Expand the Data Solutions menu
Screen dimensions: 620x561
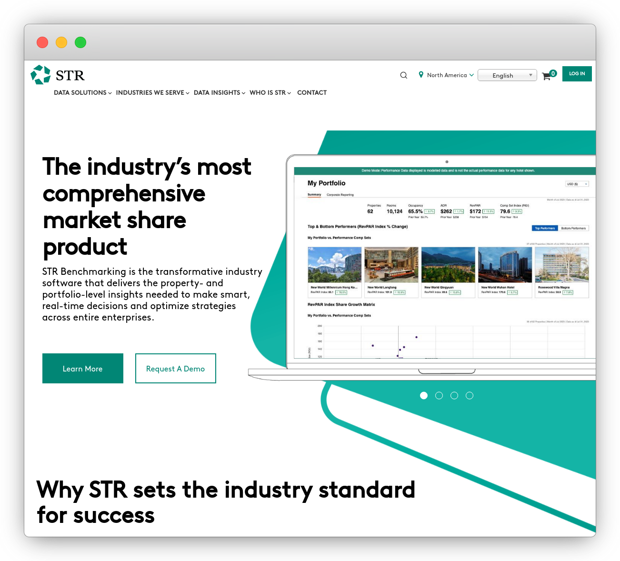[83, 93]
